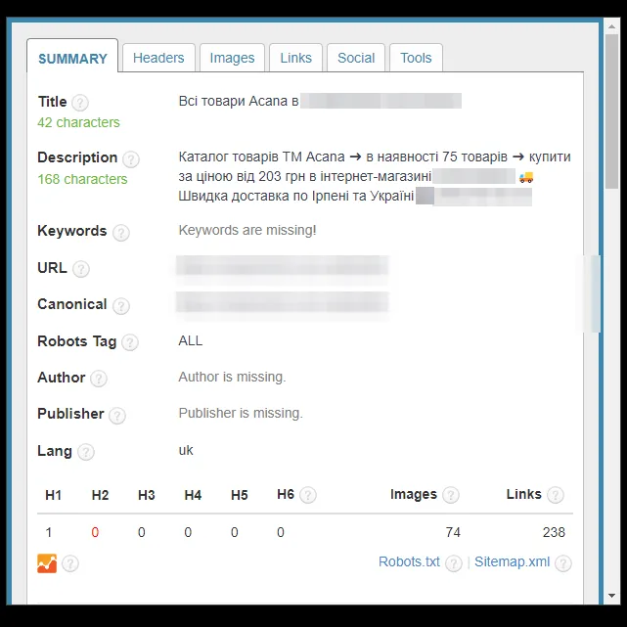
Task: Click the help icon next to Lang
Action: coord(85,452)
